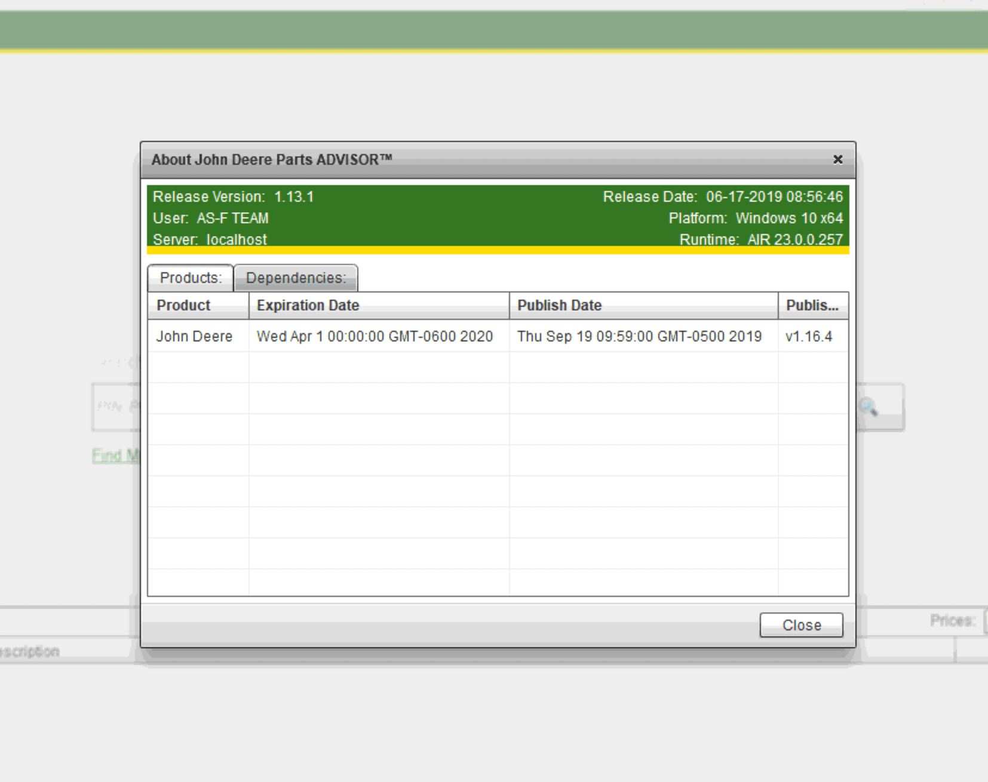Screen dimensions: 988x782
Task: Click the User AS-F TEAM text
Action: (211, 218)
